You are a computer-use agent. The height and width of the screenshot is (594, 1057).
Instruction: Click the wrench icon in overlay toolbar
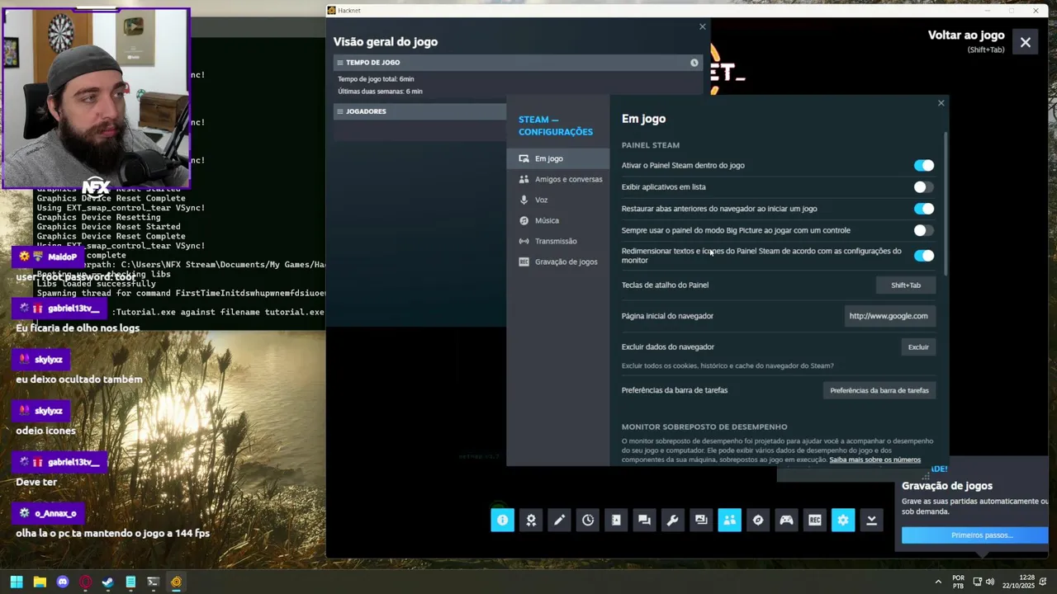click(672, 520)
